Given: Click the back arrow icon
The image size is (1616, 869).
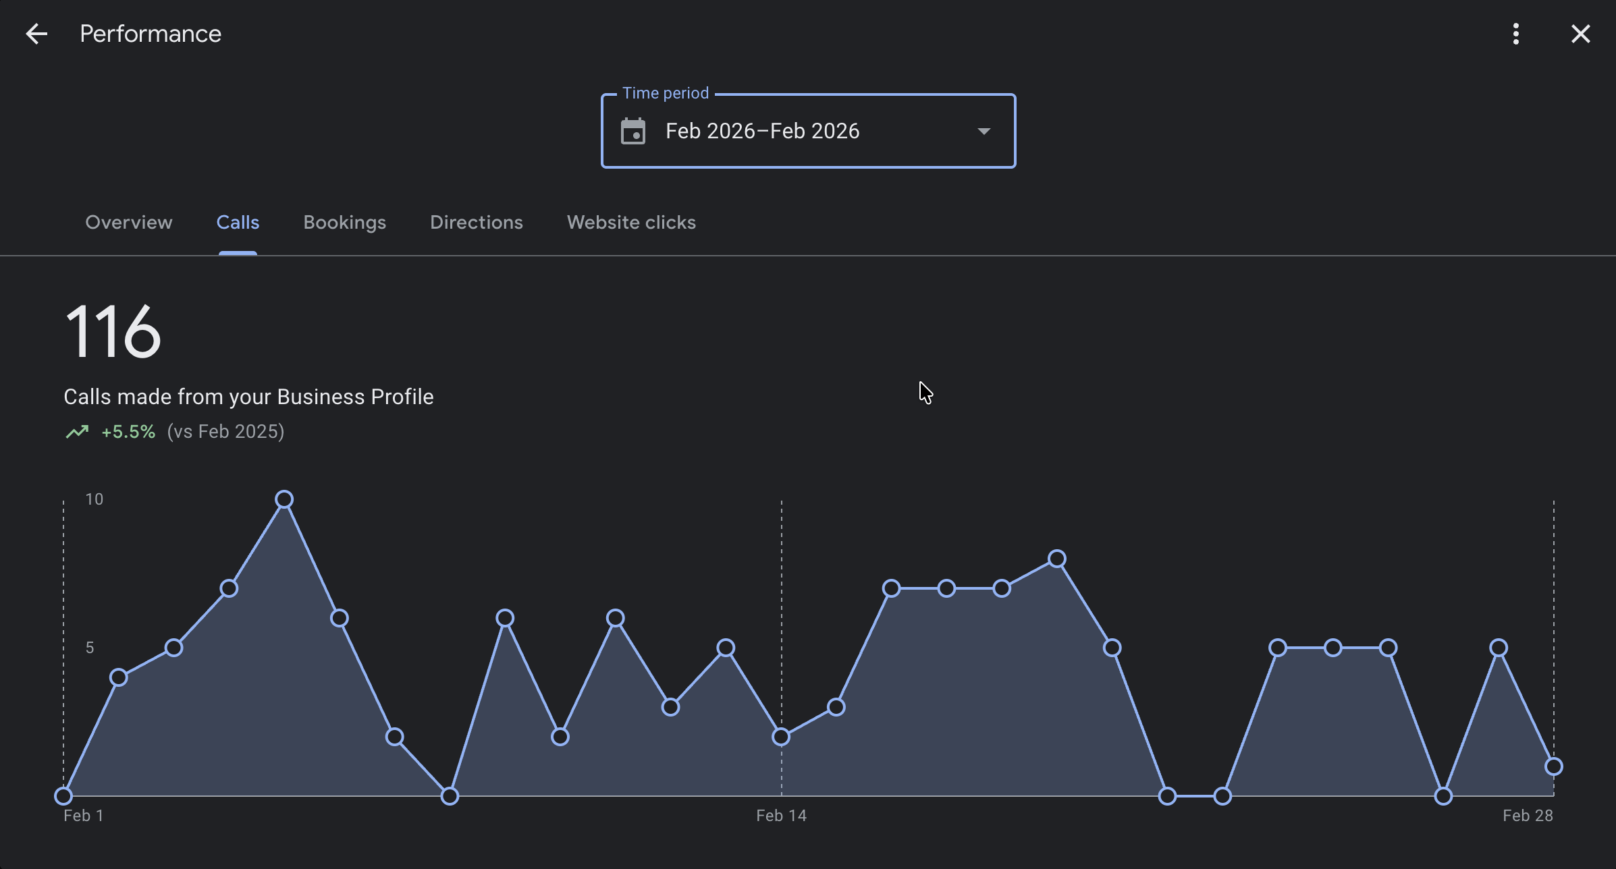Looking at the screenshot, I should tap(36, 34).
